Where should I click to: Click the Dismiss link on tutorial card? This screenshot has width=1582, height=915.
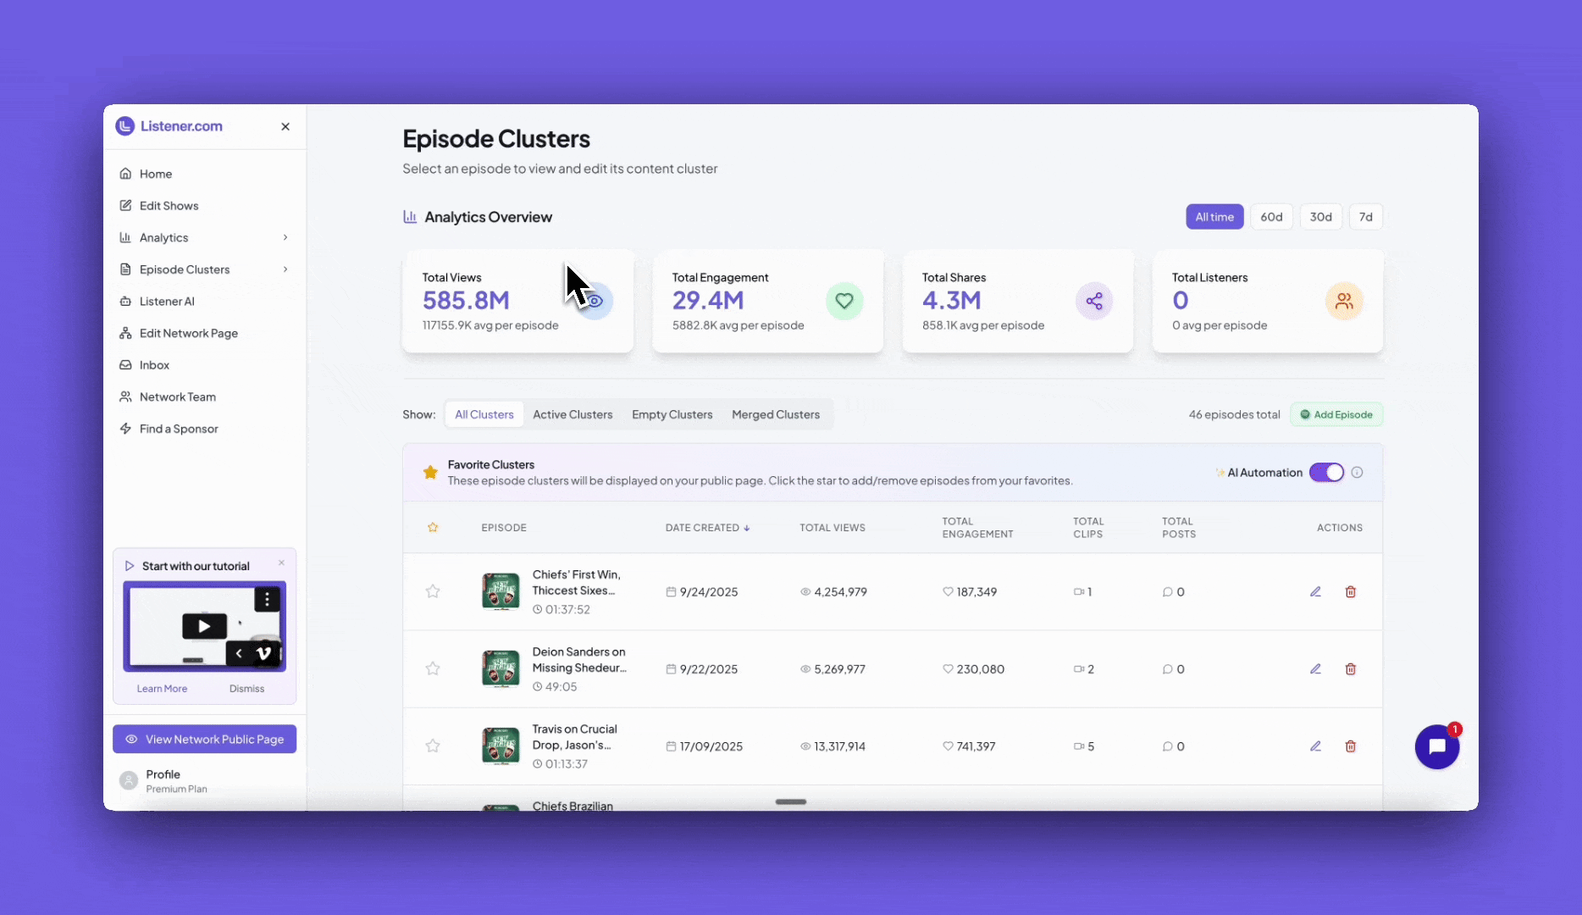246,689
